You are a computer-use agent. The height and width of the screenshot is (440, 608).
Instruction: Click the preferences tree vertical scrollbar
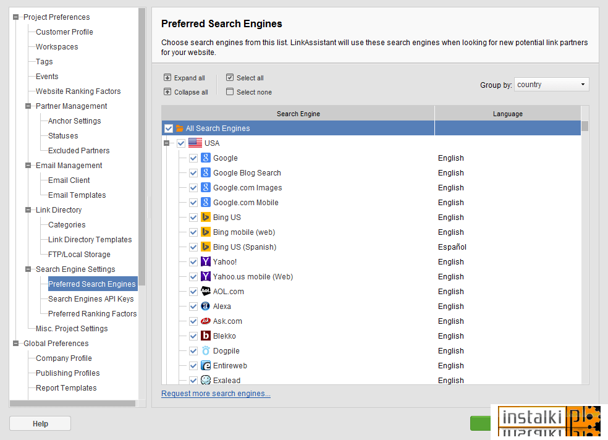141,146
